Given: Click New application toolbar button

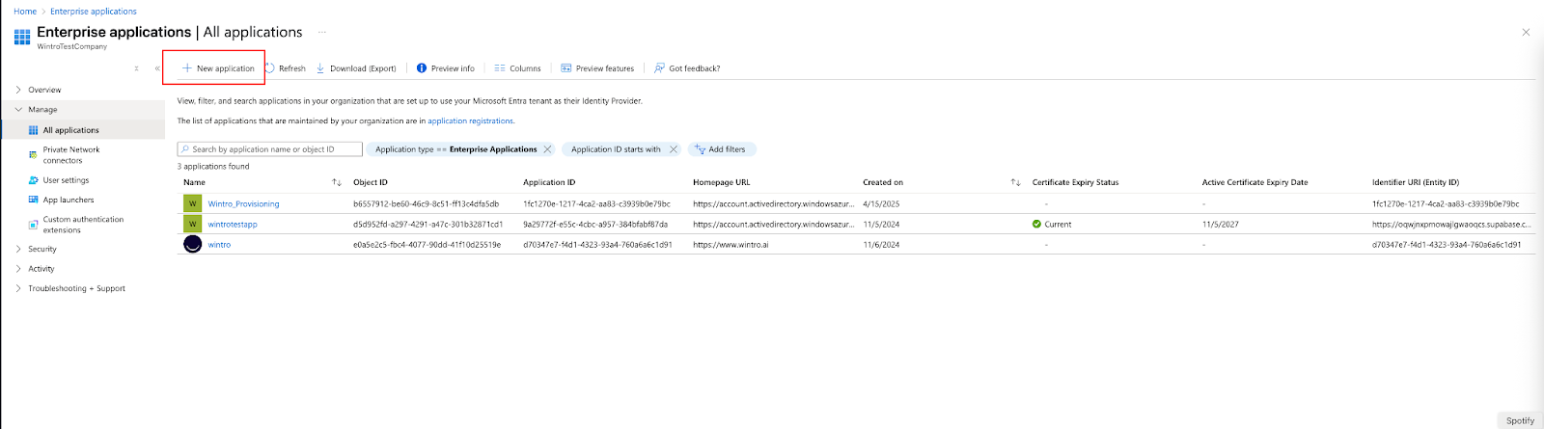Looking at the screenshot, I should point(218,68).
